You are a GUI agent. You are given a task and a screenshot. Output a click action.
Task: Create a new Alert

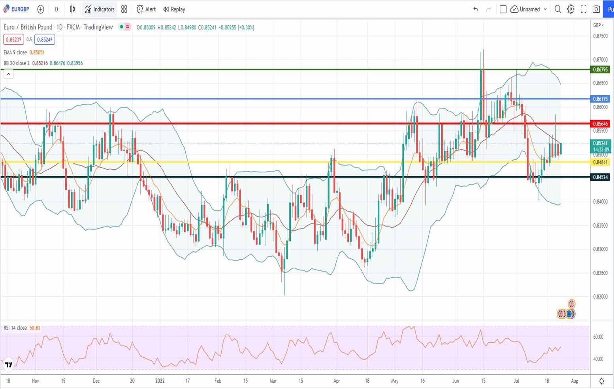pos(146,9)
